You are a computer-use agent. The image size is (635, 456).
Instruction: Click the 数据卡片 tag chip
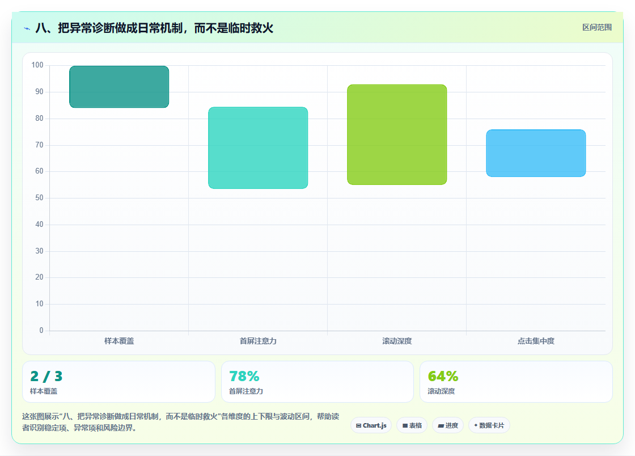coord(489,425)
